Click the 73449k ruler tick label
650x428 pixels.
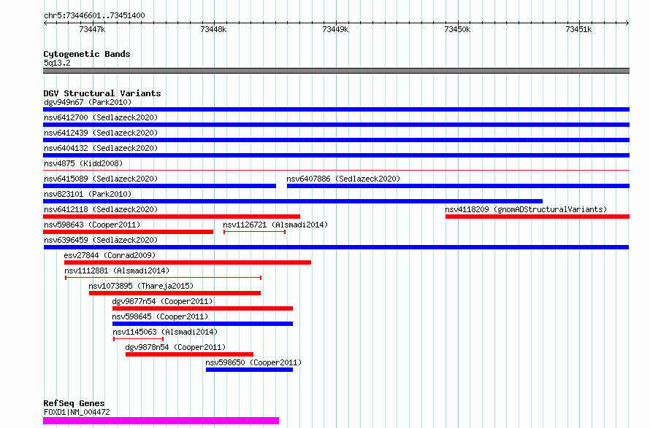[x=335, y=29]
